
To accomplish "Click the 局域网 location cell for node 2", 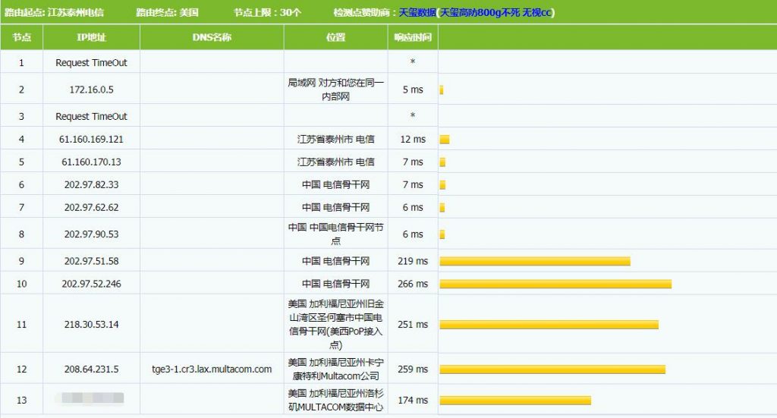I will click(x=335, y=90).
